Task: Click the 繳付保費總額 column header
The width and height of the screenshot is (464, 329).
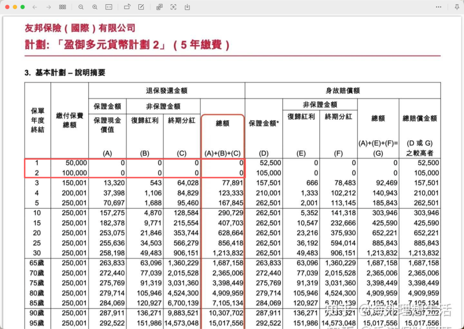Action: click(x=70, y=120)
